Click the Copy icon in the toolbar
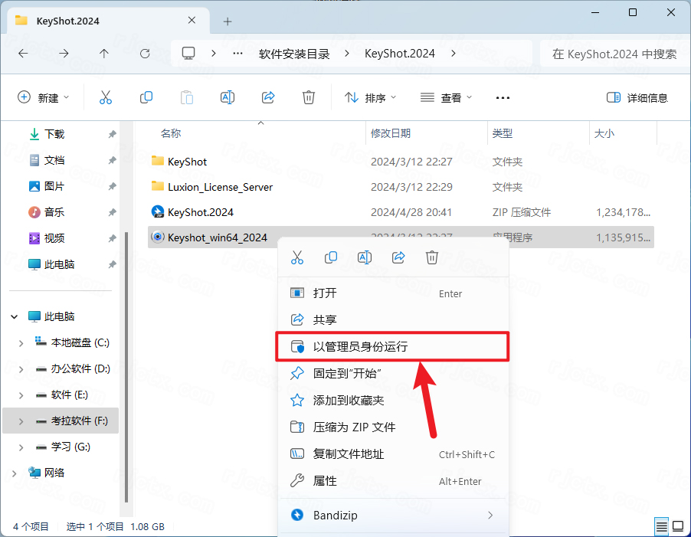The image size is (691, 537). click(146, 97)
